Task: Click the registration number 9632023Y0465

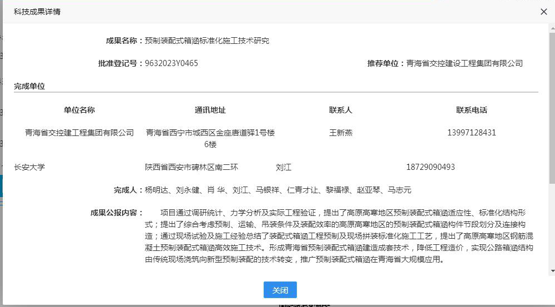Action: 171,63
